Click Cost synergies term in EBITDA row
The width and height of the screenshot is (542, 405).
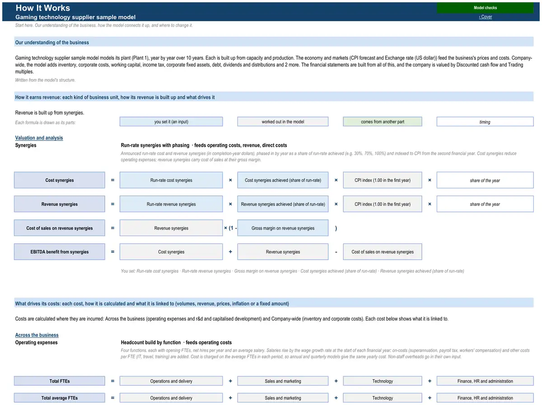pyautogui.click(x=171, y=252)
